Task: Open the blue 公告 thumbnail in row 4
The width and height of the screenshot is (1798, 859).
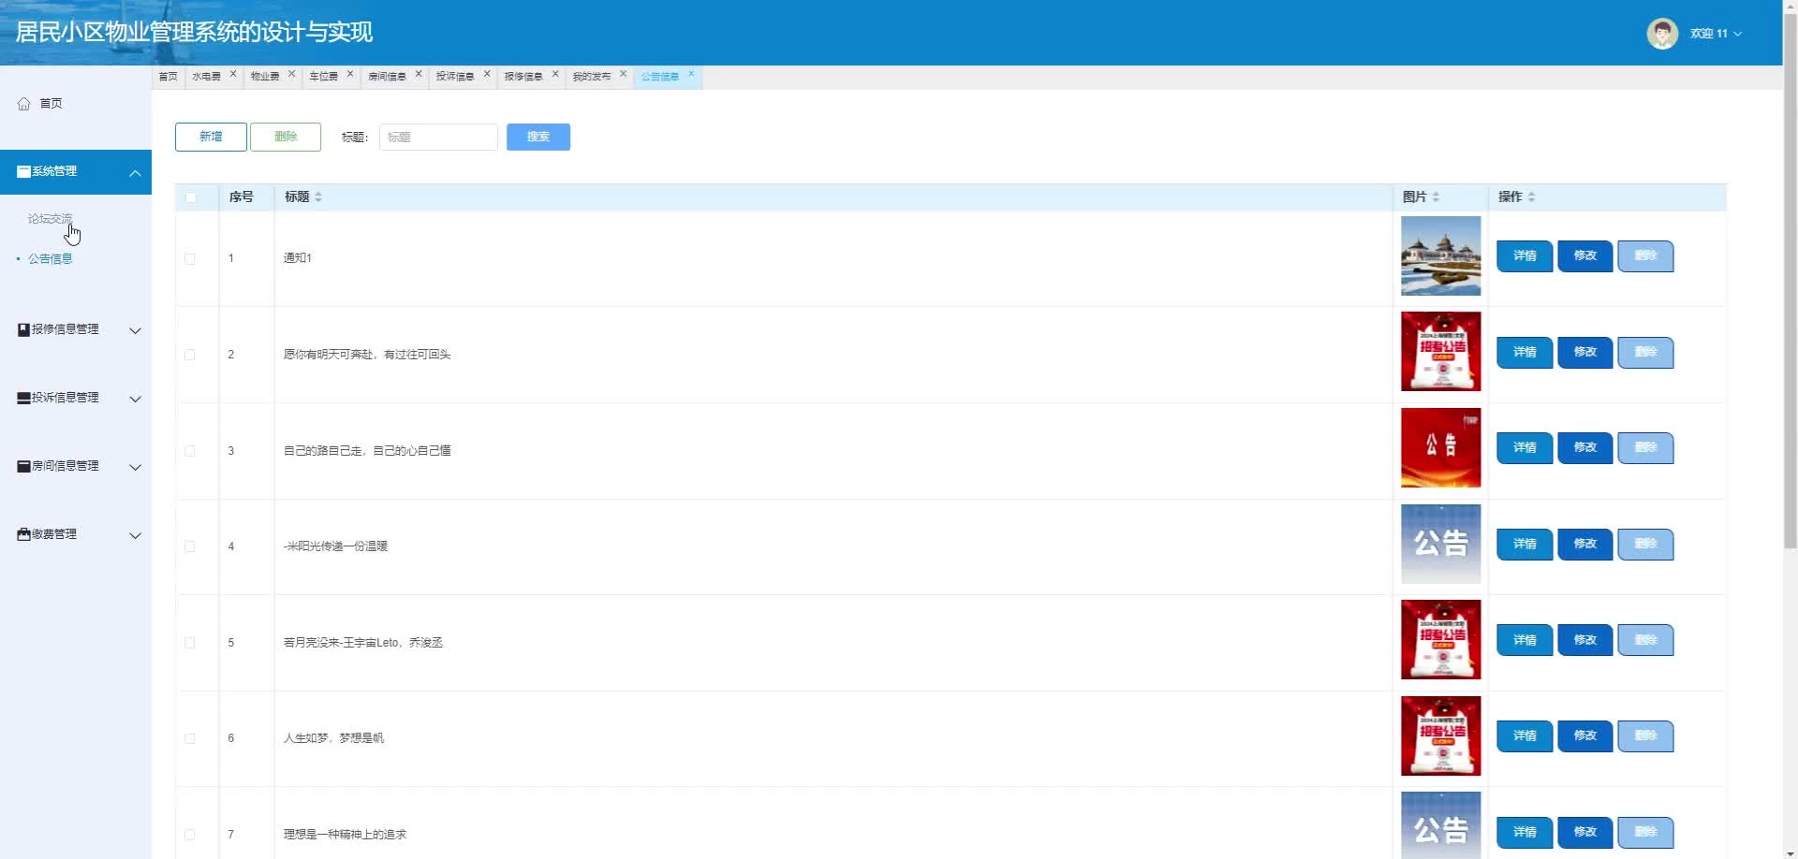Action: (1440, 544)
